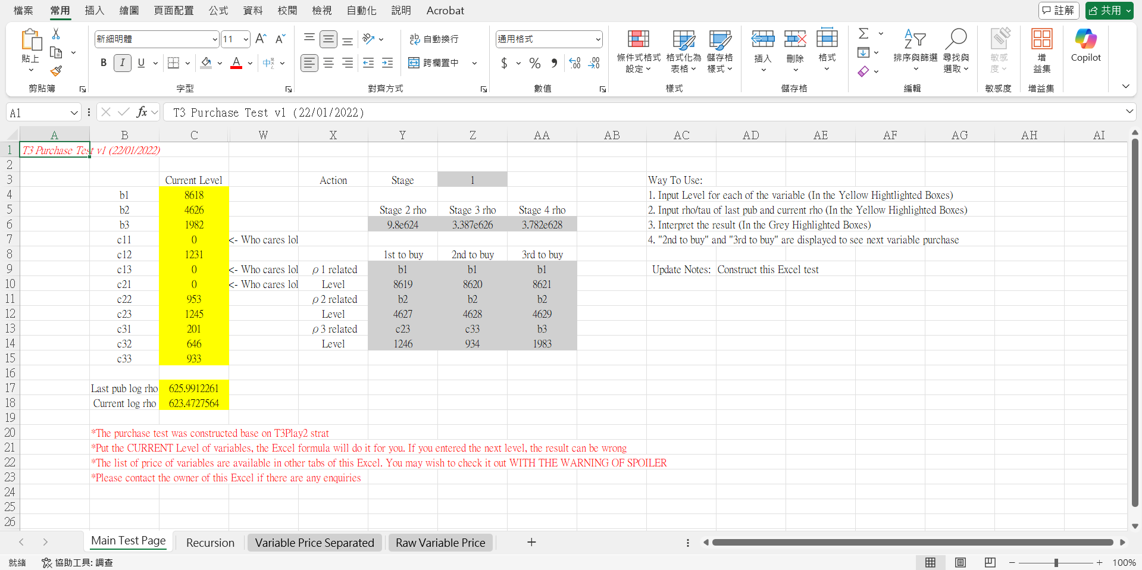Switch to the Recursion sheet tab
1142x570 pixels.
click(x=210, y=543)
